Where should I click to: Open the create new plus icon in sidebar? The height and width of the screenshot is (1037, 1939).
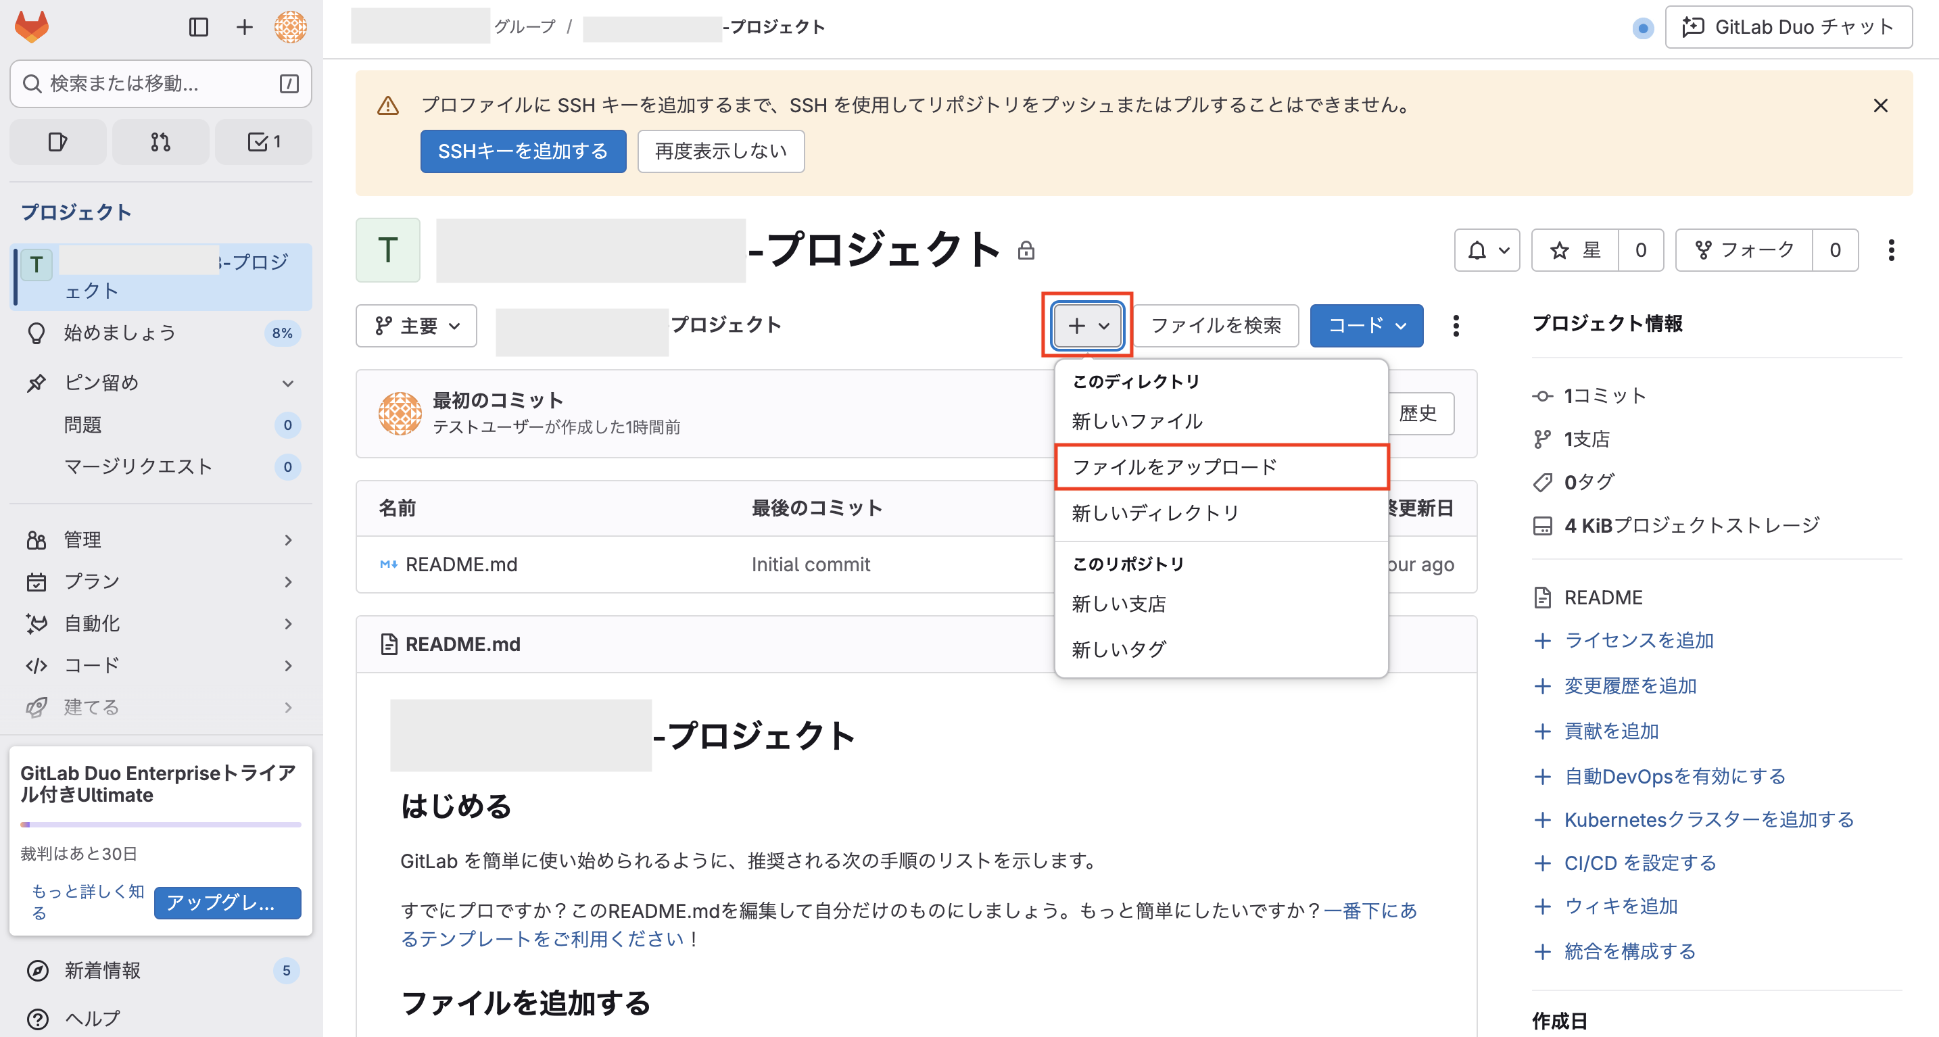(x=245, y=27)
